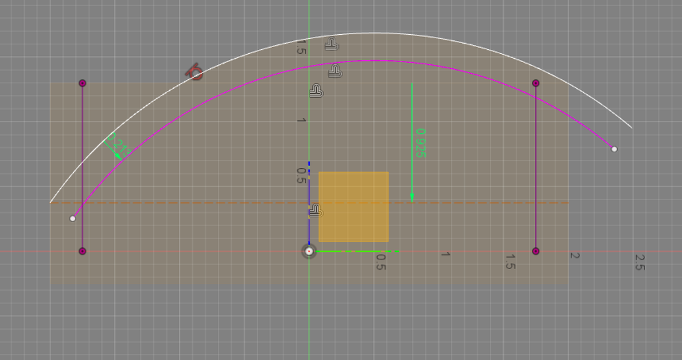Click the 2.5 label on the horizontal axis
682x360 pixels.
[x=640, y=262]
